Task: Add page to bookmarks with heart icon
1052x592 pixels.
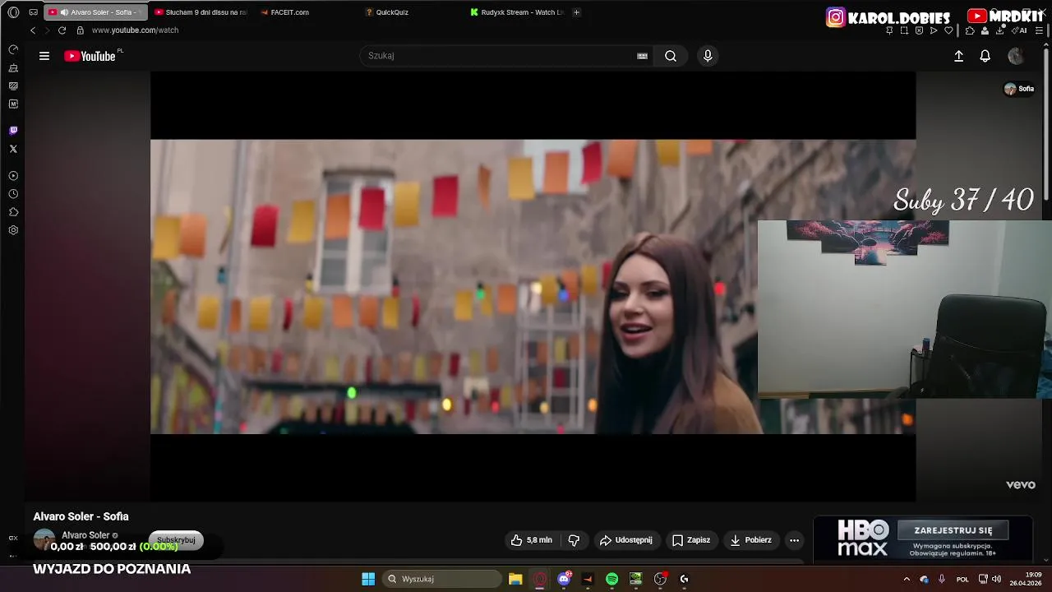Action: click(x=948, y=30)
